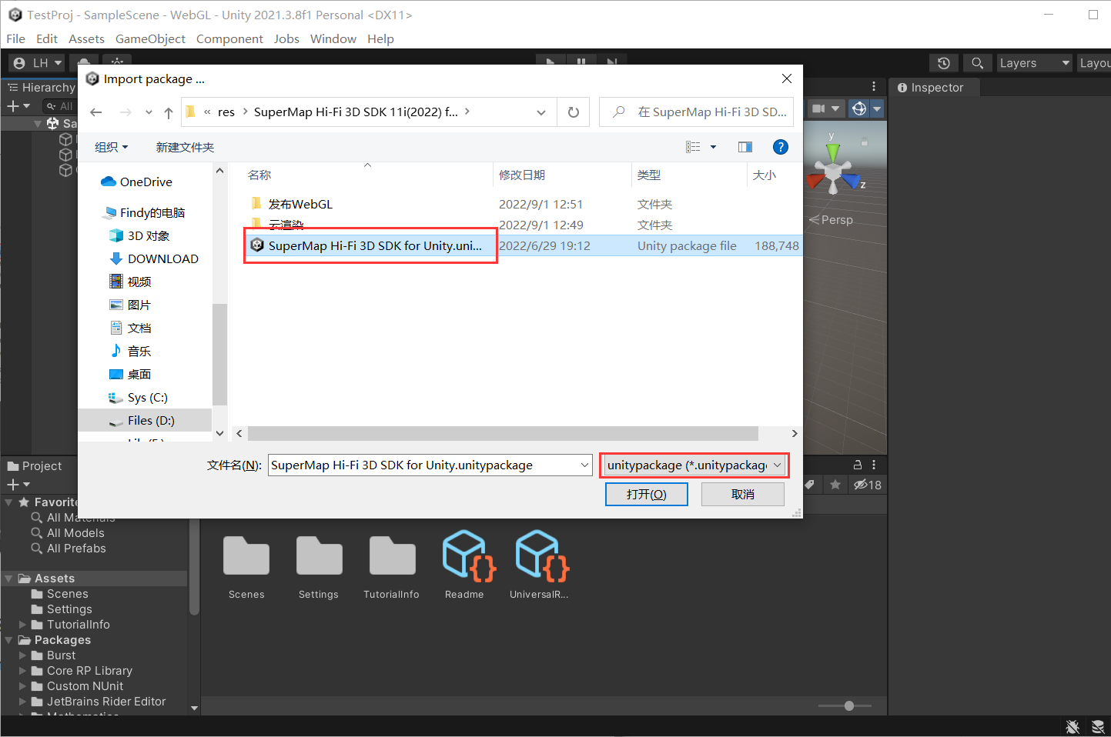
Task: Click the search box in SuperMap folder
Action: [x=696, y=112]
